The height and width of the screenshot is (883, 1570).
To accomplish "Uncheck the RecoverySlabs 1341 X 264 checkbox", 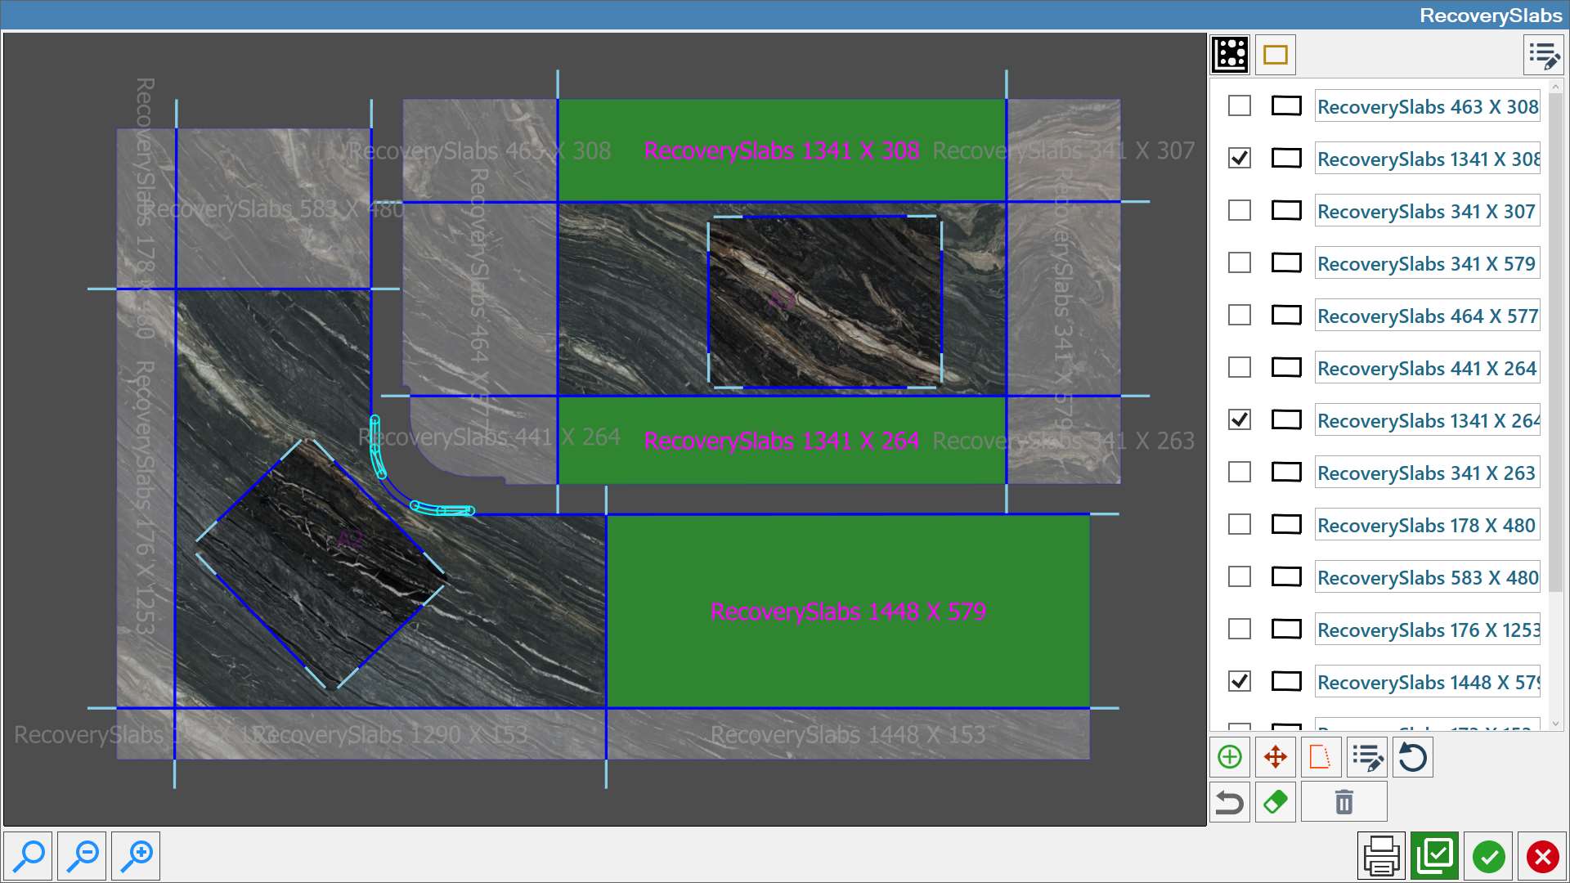I will [1240, 420].
